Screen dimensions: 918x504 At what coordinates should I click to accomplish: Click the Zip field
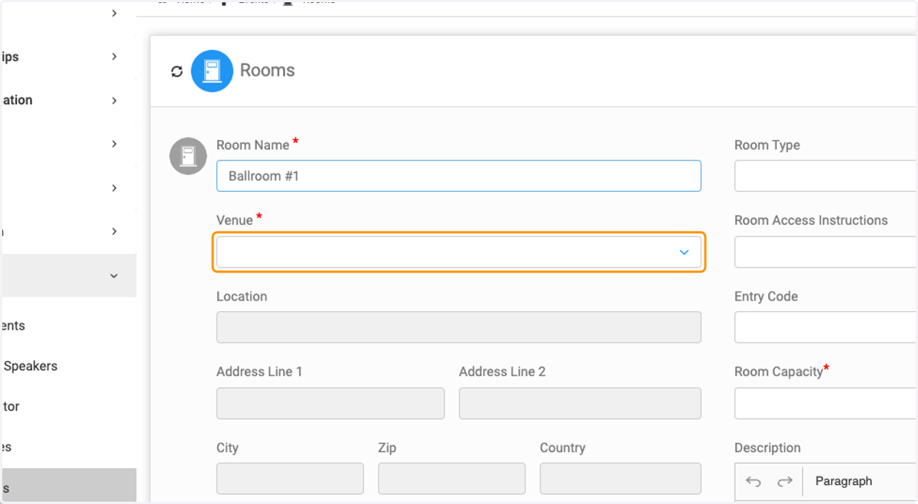pyautogui.click(x=451, y=479)
